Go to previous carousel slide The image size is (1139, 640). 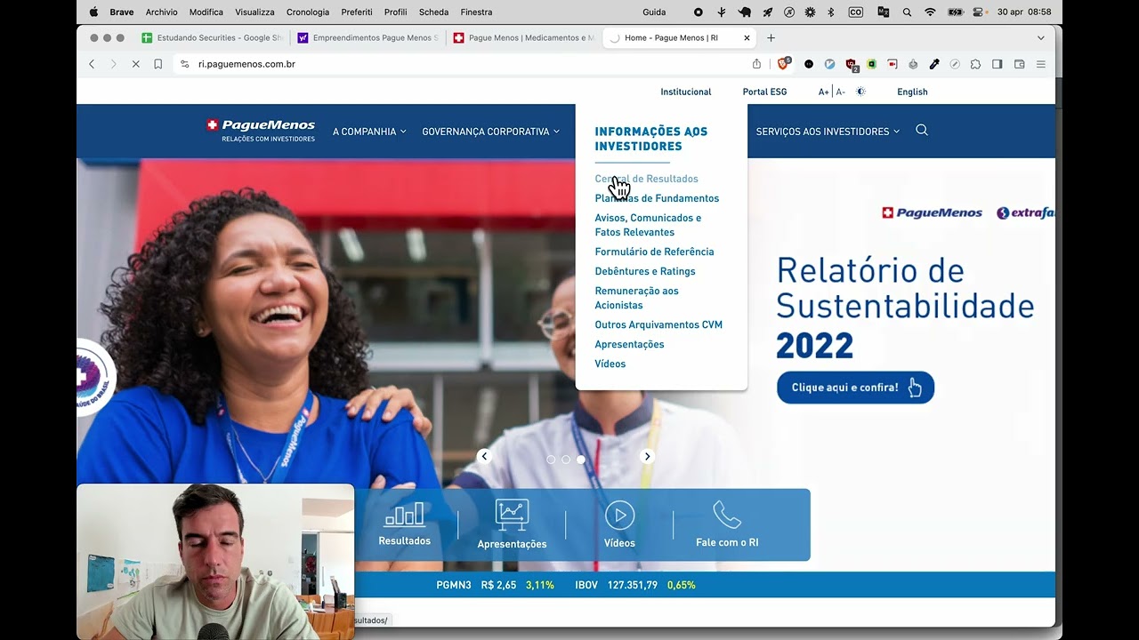click(x=484, y=456)
